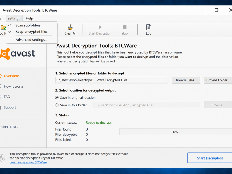Screen dimensions: 232x174
Task: Click the Files decrypted count value
Action: [x=87, y=135]
